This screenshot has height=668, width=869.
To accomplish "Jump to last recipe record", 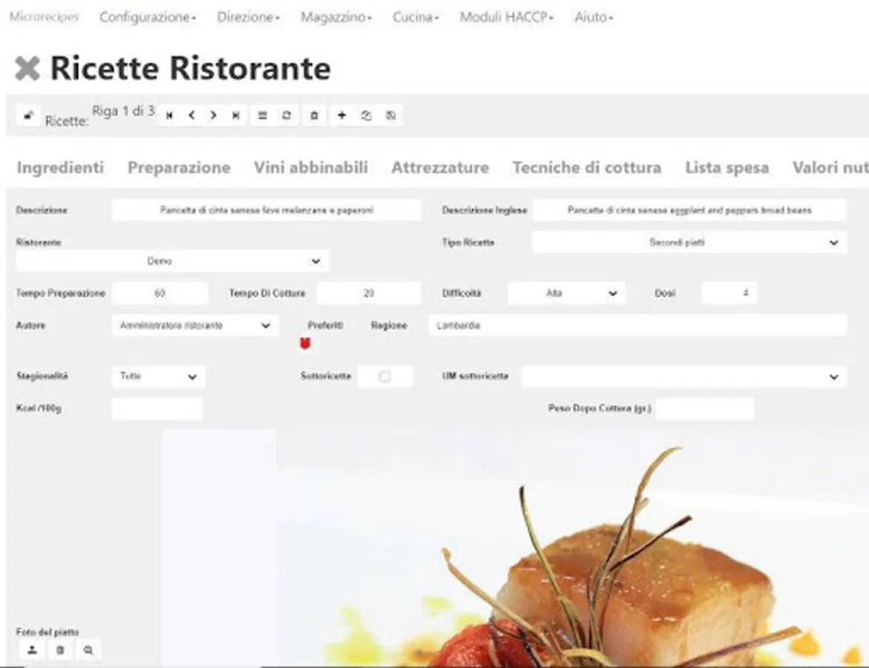I will 235,115.
